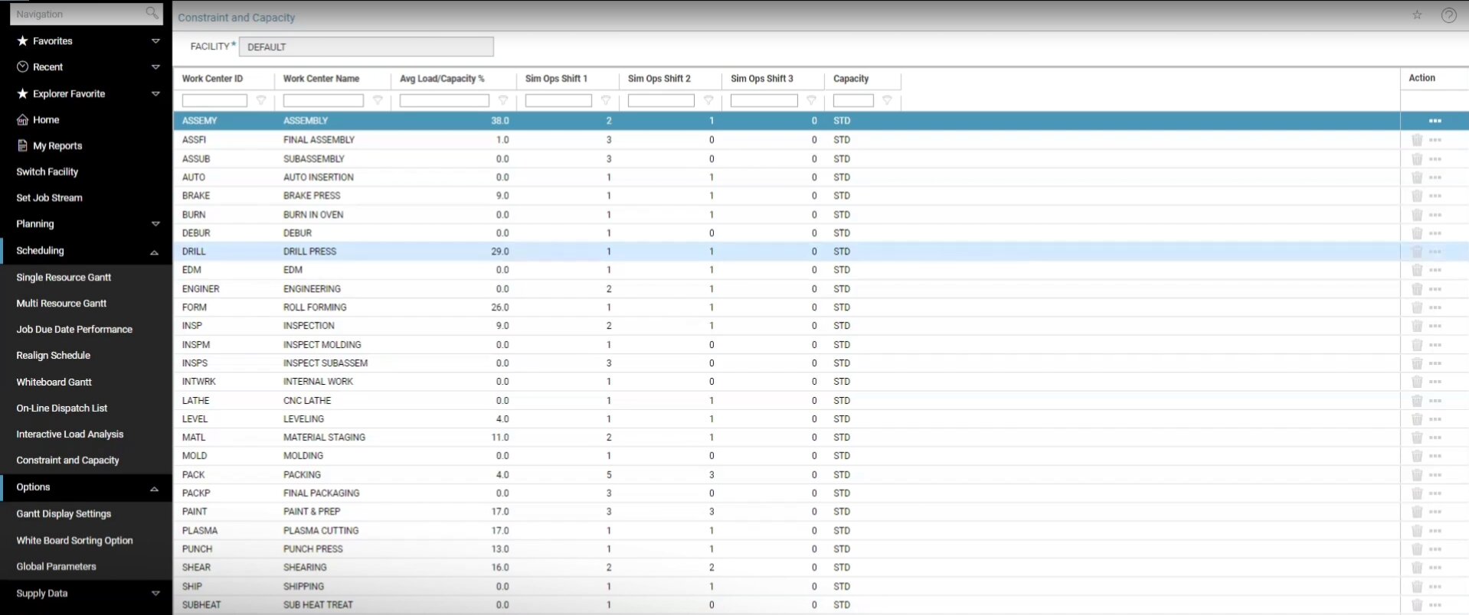This screenshot has height=615, width=1469.
Task: Click the navigation search magnifier icon
Action: (x=152, y=13)
